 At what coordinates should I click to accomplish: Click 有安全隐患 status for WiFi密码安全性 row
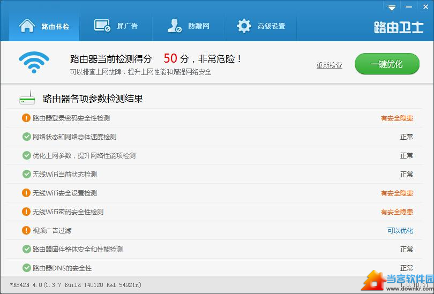coord(397,212)
